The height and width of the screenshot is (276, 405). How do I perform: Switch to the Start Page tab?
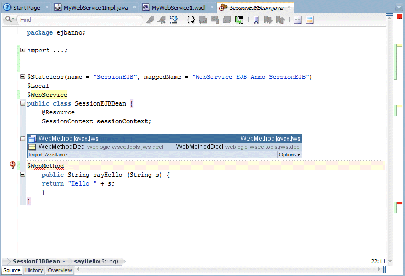pos(26,8)
